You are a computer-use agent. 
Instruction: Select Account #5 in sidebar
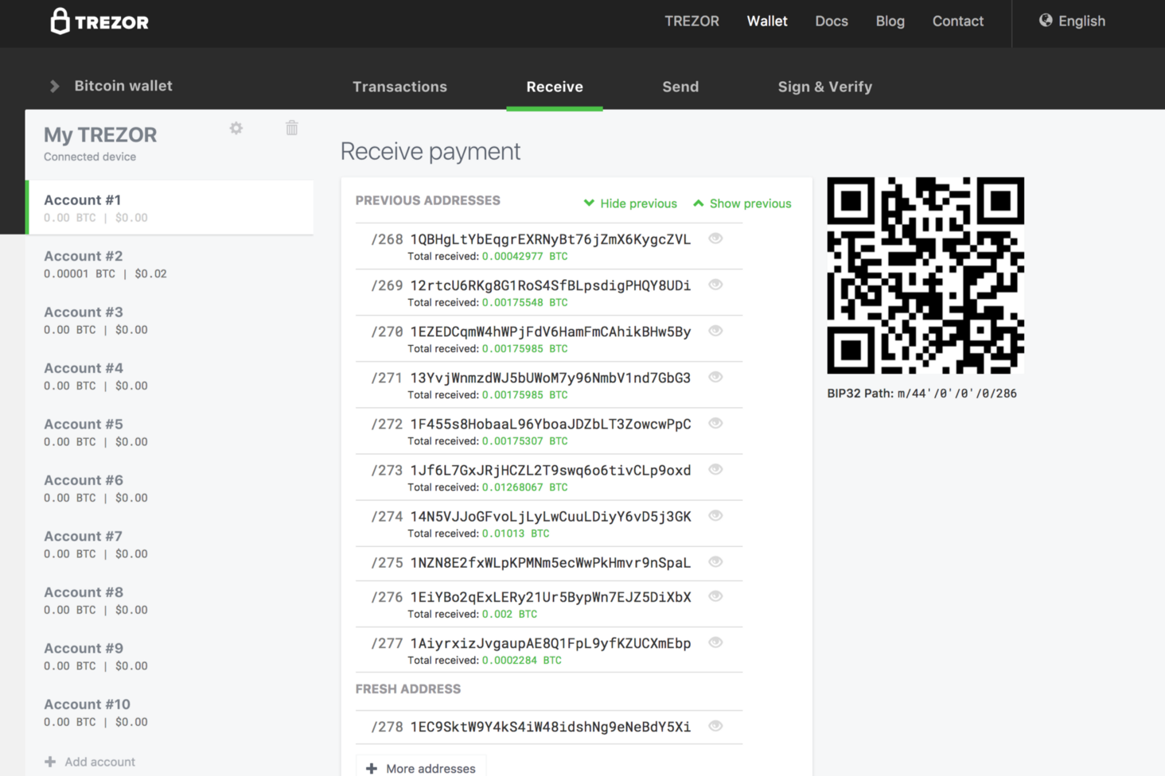click(x=169, y=432)
